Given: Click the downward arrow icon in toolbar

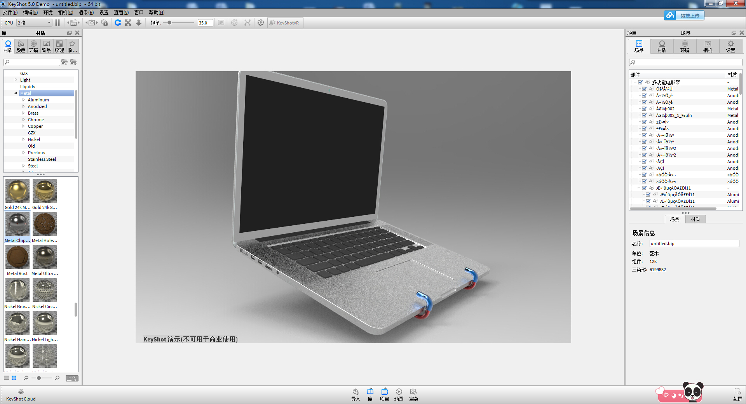Looking at the screenshot, I should coord(139,23).
